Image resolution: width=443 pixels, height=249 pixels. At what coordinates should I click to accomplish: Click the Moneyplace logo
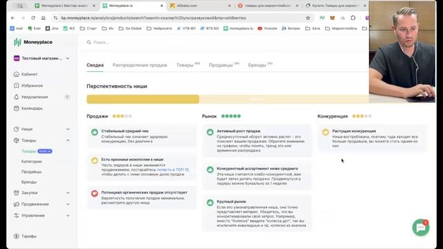pos(33,42)
